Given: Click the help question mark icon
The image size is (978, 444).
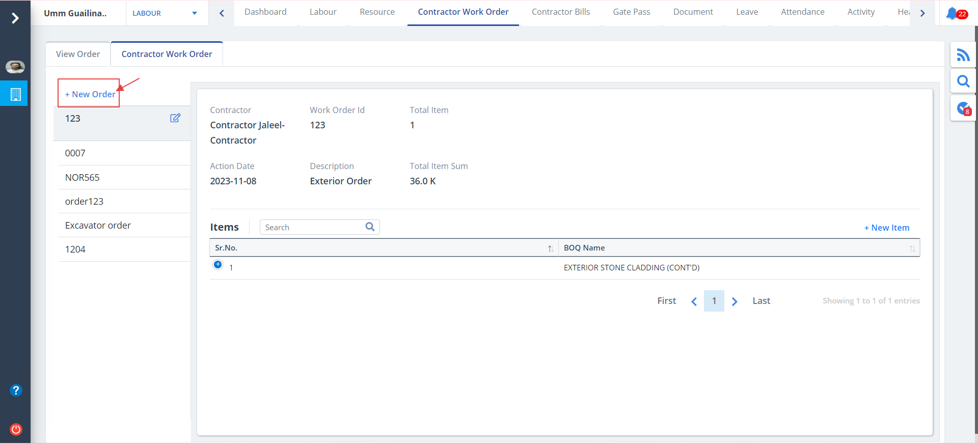Looking at the screenshot, I should (16, 390).
